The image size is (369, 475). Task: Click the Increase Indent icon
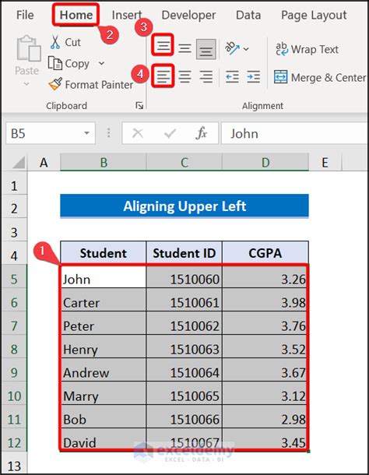253,76
